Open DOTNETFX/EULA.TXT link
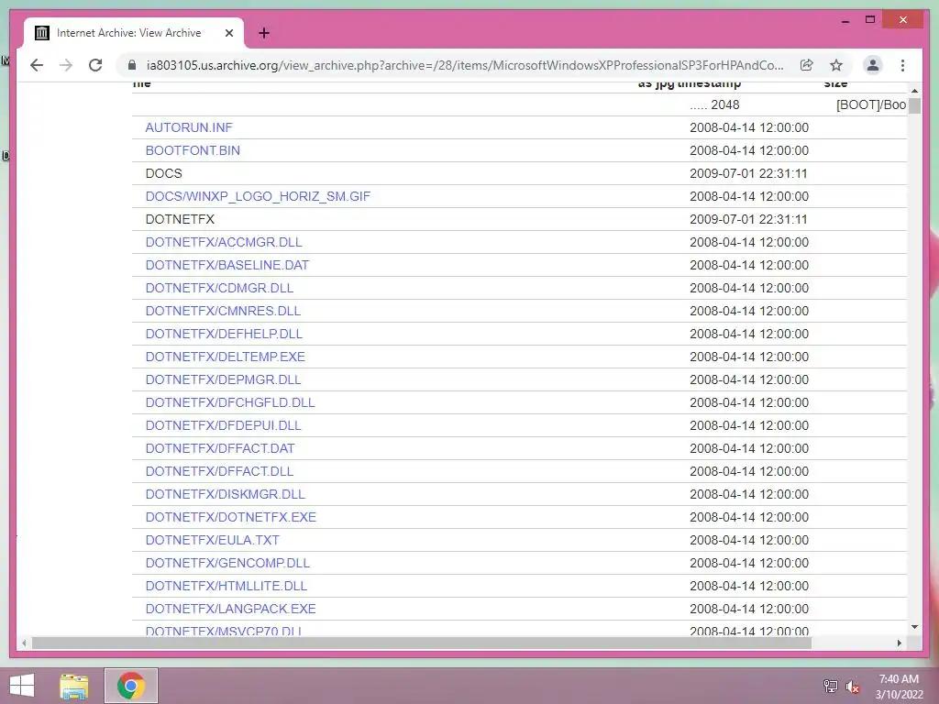The width and height of the screenshot is (939, 704). pyautogui.click(x=213, y=540)
